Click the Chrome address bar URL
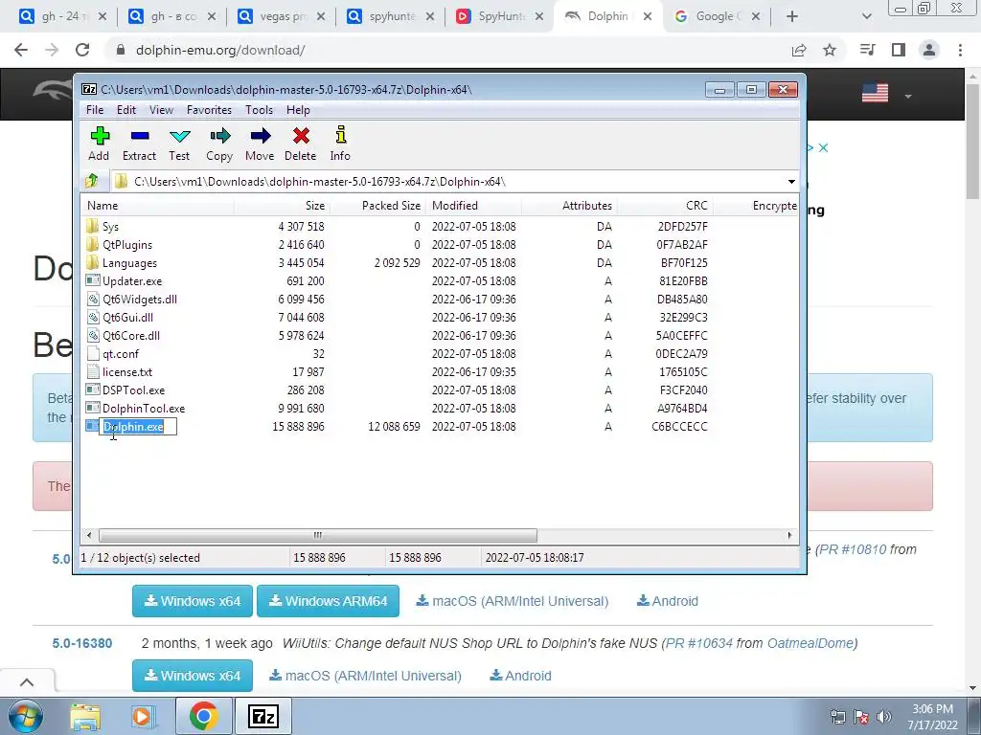This screenshot has height=735, width=981. point(220,50)
